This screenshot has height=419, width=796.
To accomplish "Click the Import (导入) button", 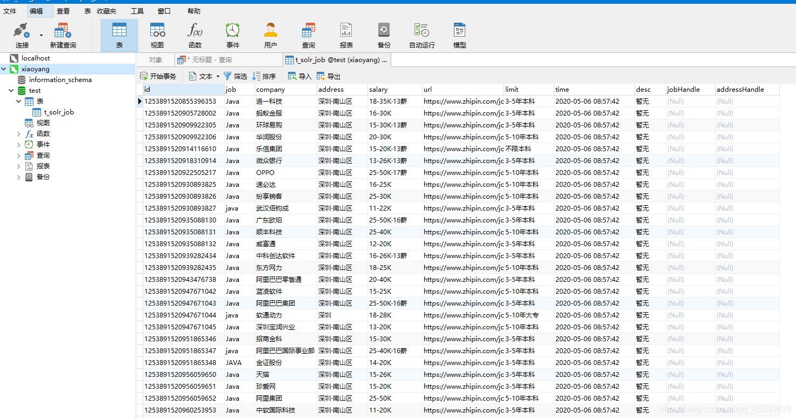I will 300,76.
